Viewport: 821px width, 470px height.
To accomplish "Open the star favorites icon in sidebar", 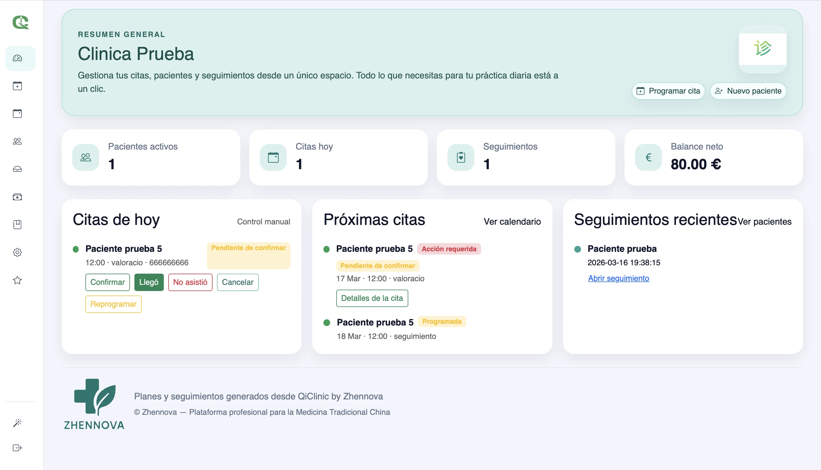I will (17, 280).
